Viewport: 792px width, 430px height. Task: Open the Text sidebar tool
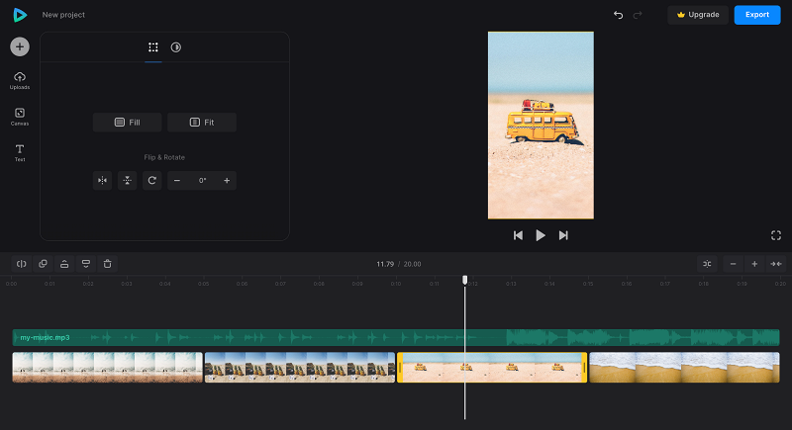pos(20,153)
